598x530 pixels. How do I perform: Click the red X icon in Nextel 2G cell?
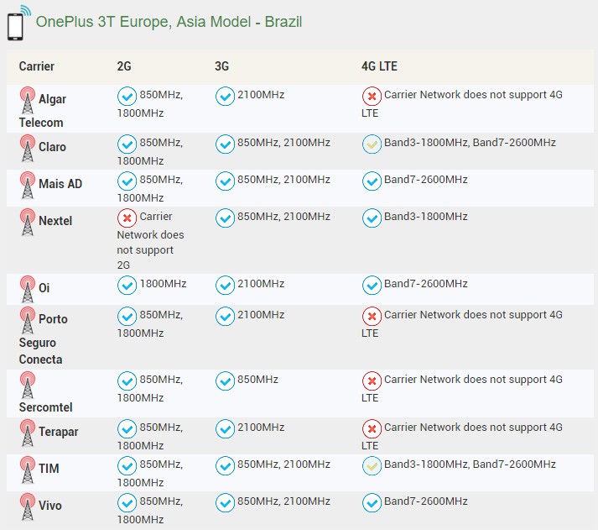point(127,218)
